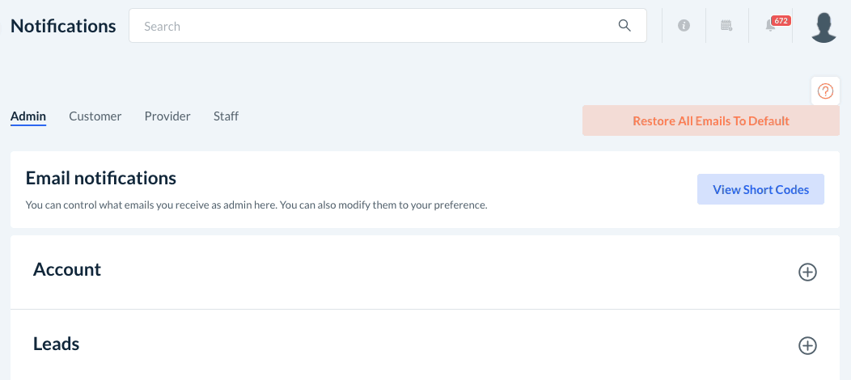The height and width of the screenshot is (380, 851).
Task: Click the Notifications page title
Action: pos(63,26)
